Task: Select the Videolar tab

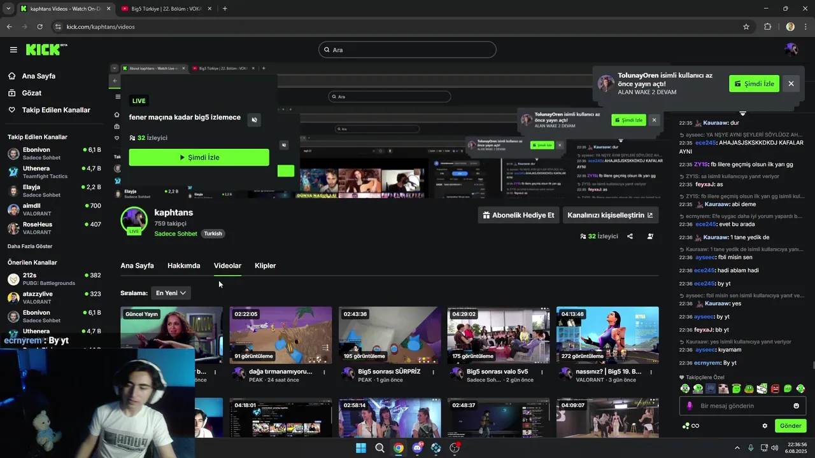Action: pyautogui.click(x=227, y=266)
